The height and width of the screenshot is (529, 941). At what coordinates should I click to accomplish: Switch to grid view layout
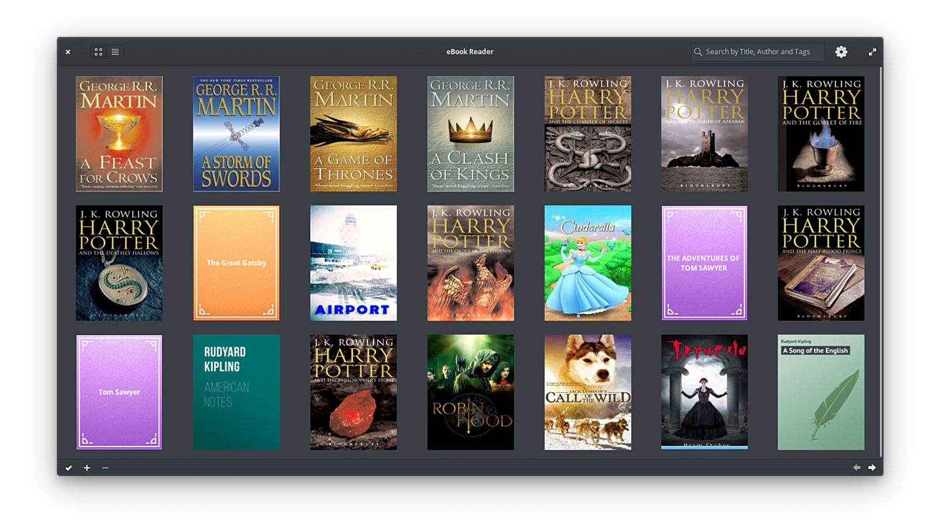[98, 52]
